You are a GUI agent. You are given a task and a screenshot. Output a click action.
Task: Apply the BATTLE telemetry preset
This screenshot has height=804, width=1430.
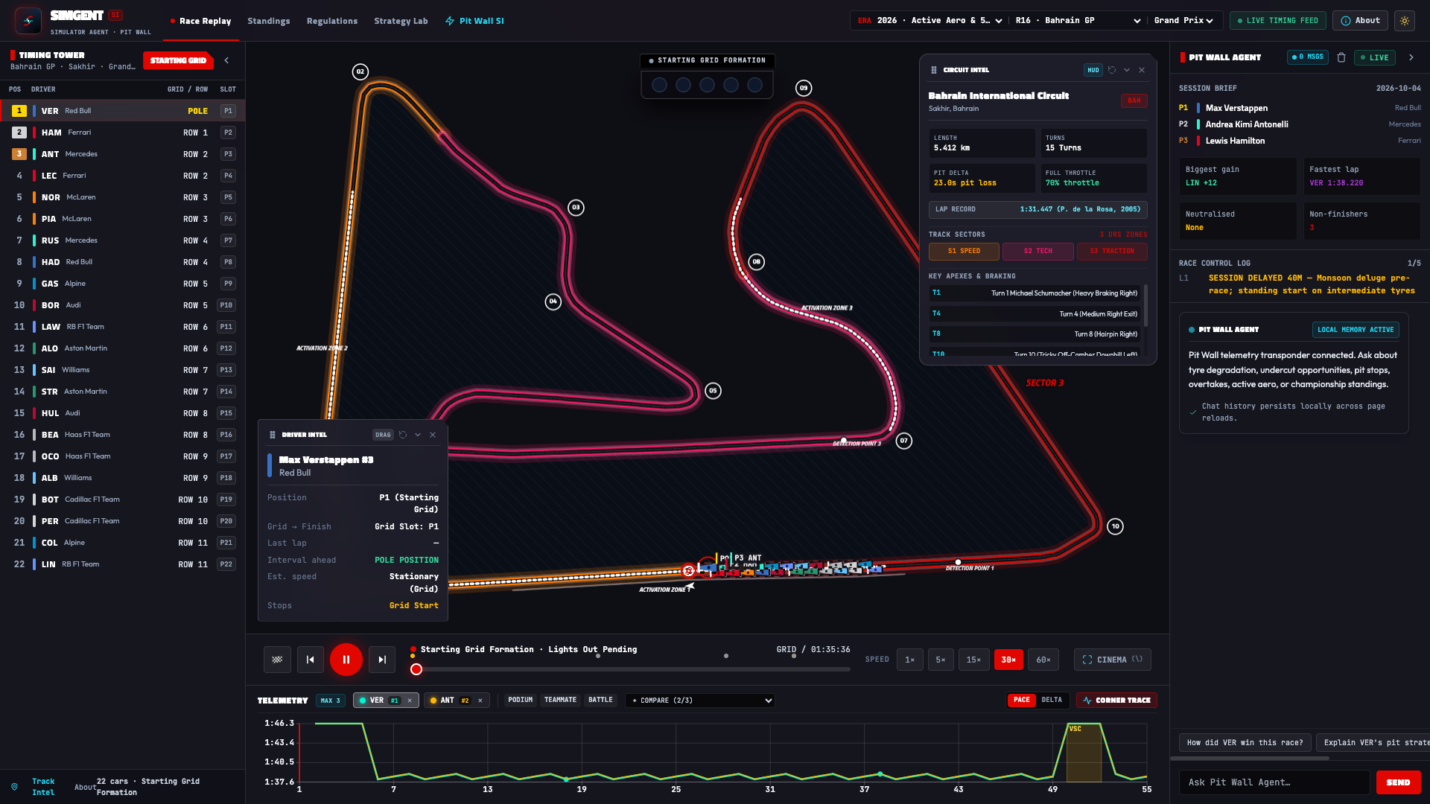(600, 700)
